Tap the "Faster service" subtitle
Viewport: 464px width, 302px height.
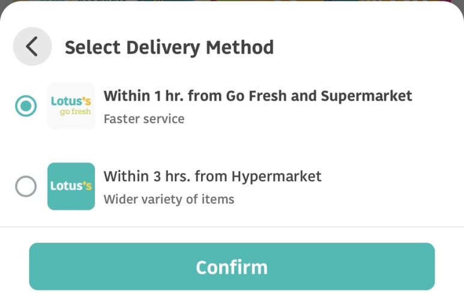coord(144,119)
